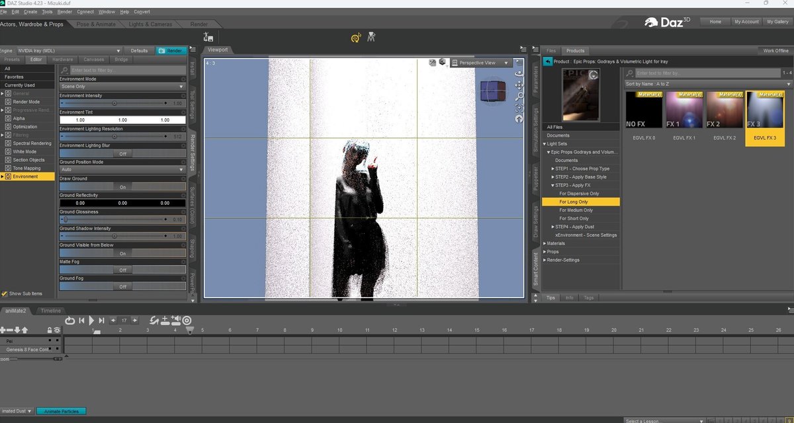Click the zoom magnifier view control
Image resolution: width=794 pixels, height=423 pixels.
coord(519,96)
